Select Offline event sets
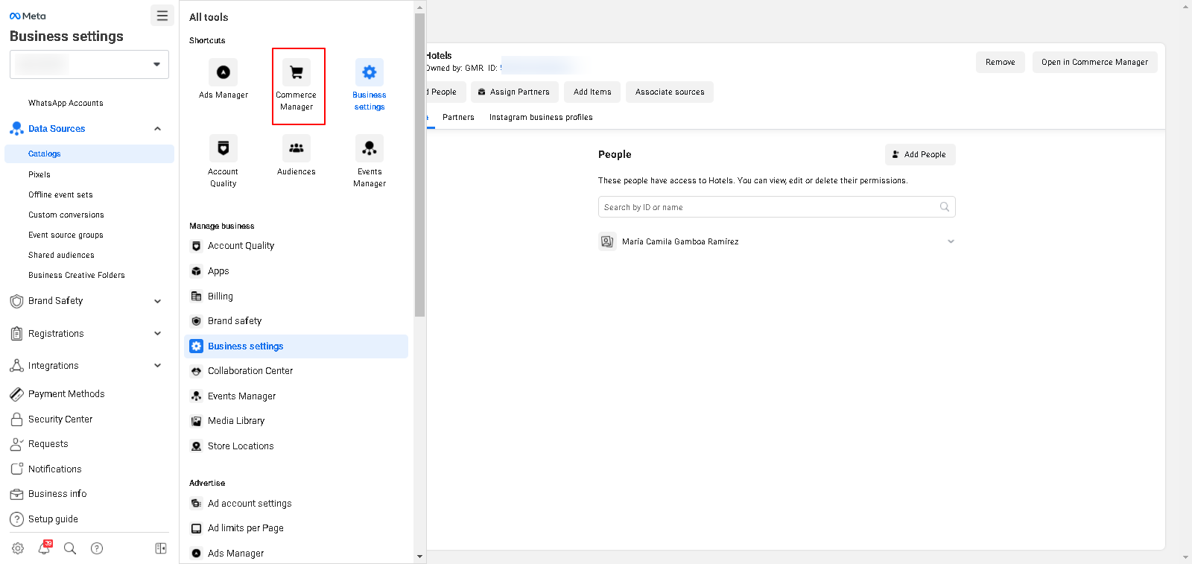1192x564 pixels. 60,195
